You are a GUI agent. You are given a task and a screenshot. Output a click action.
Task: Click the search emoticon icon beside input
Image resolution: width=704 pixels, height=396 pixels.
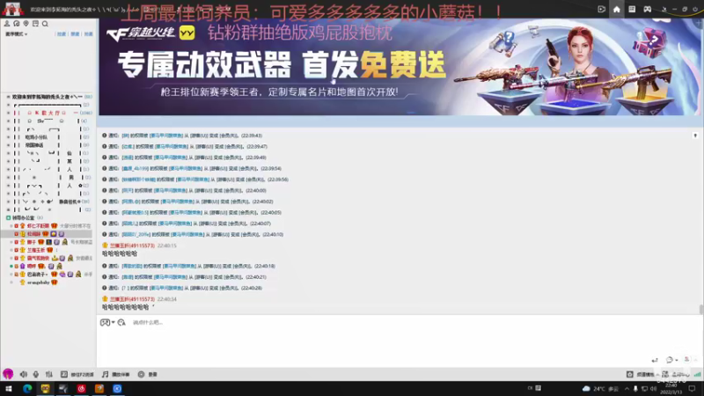[121, 322]
